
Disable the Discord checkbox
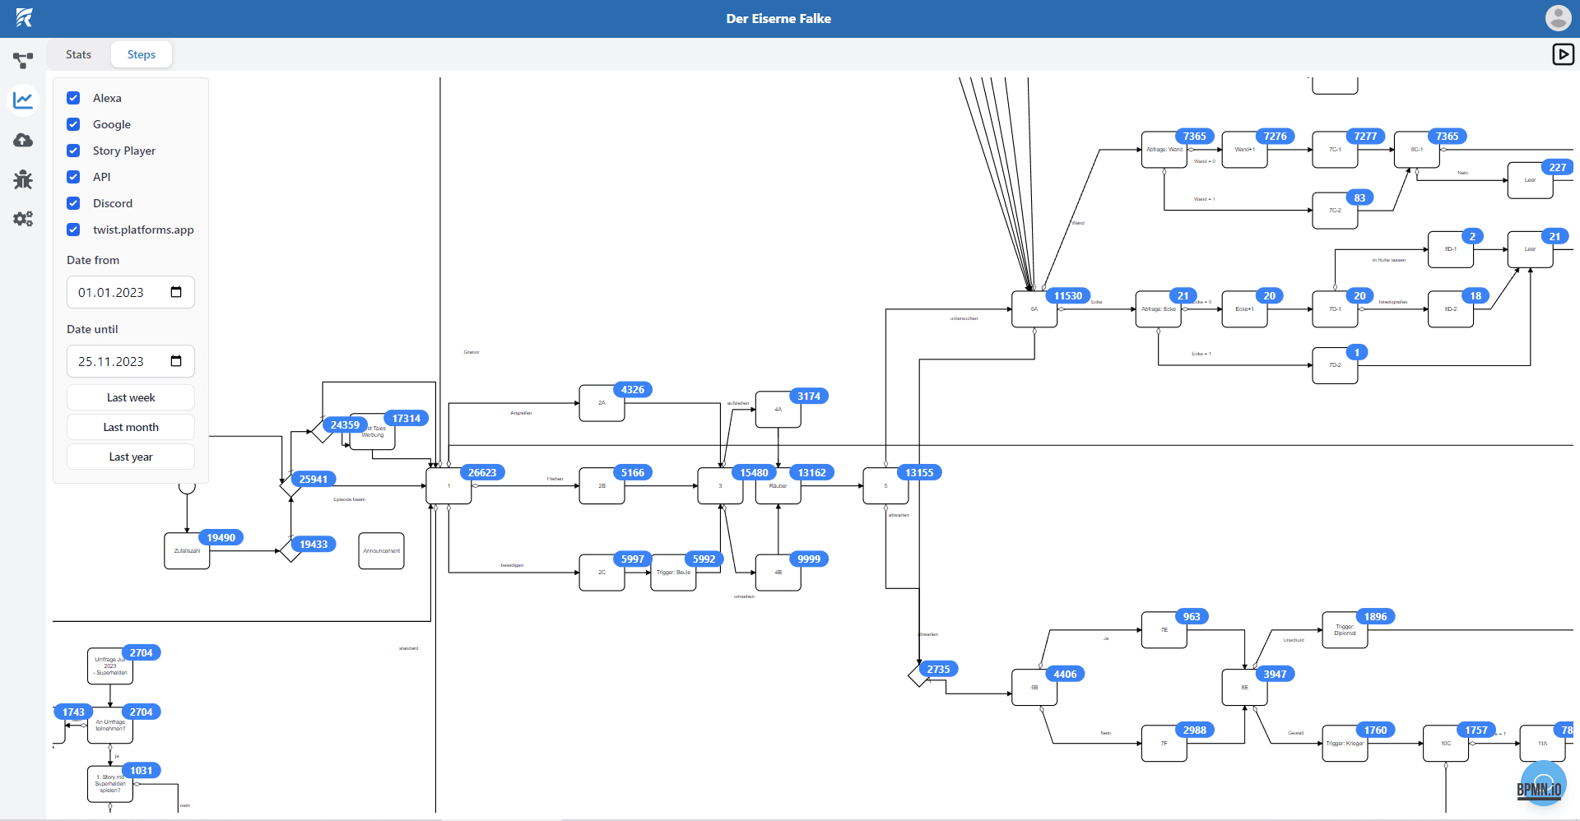point(73,203)
